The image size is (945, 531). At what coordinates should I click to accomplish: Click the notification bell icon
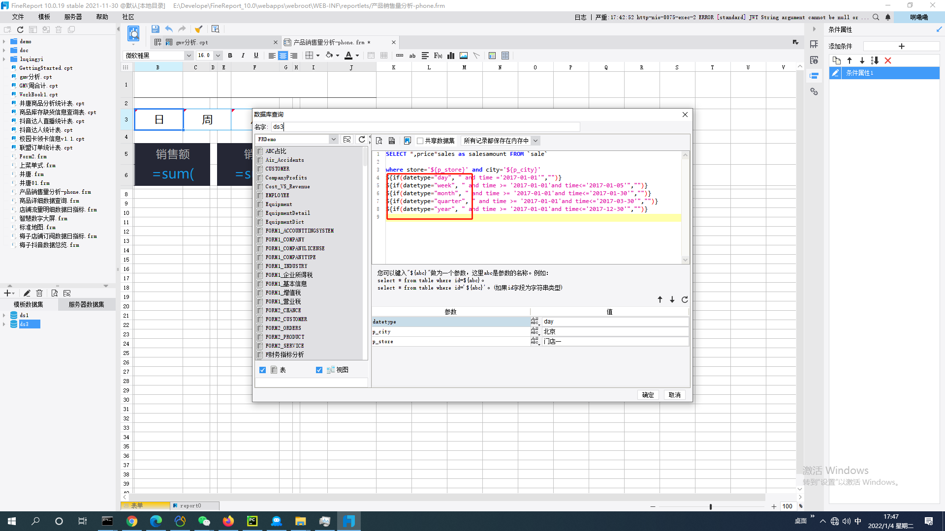pos(888,17)
